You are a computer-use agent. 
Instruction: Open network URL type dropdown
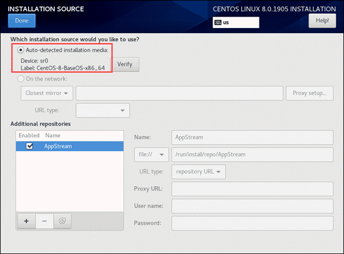103,110
